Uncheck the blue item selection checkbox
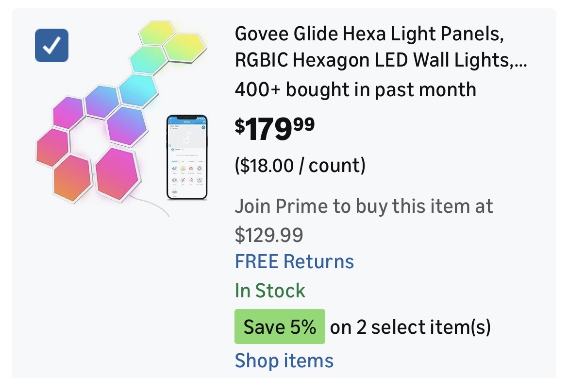This screenshot has height=378, width=568. coord(51,45)
